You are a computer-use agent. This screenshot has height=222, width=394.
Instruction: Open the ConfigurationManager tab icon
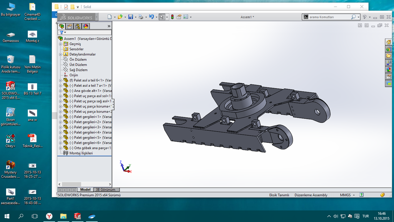coord(78,26)
